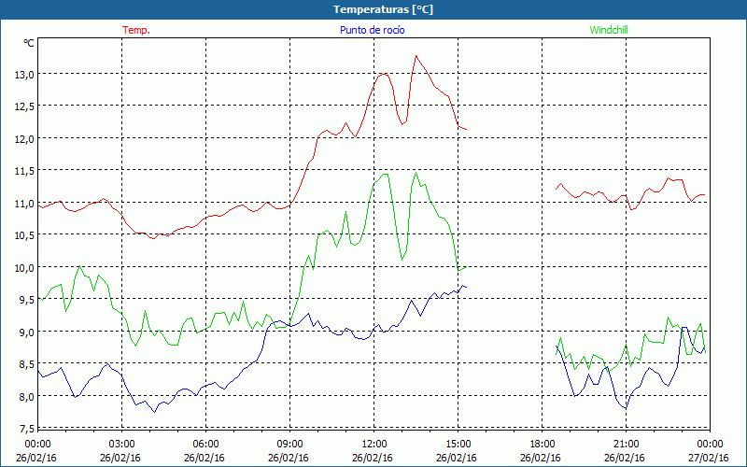Image resolution: width=747 pixels, height=467 pixels.
Task: Click the 15:00 time axis label
Action: [x=458, y=445]
